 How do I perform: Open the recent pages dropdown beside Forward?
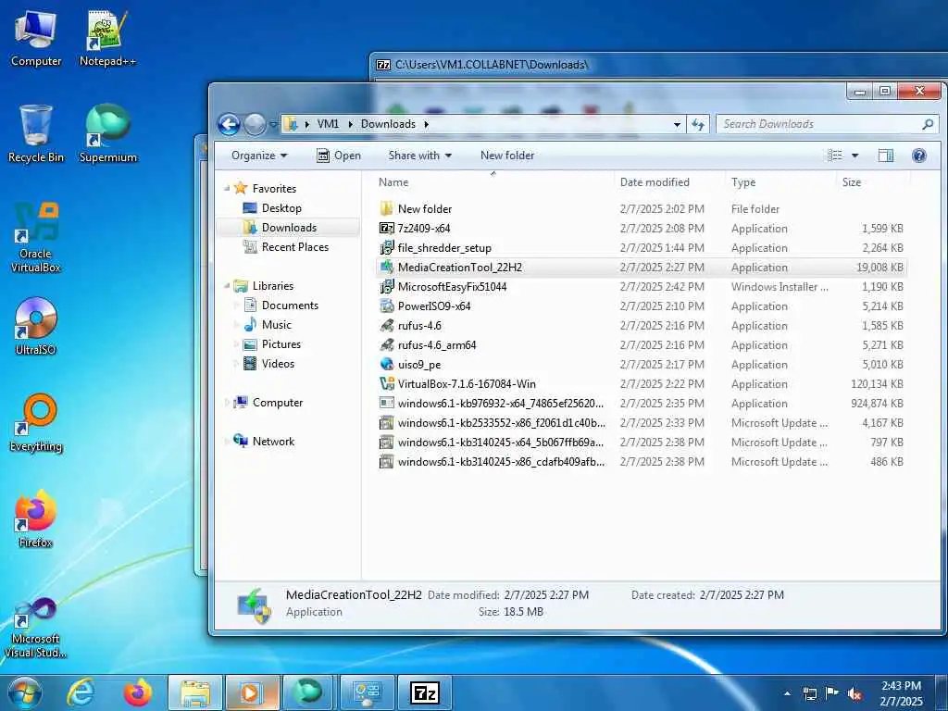click(273, 125)
